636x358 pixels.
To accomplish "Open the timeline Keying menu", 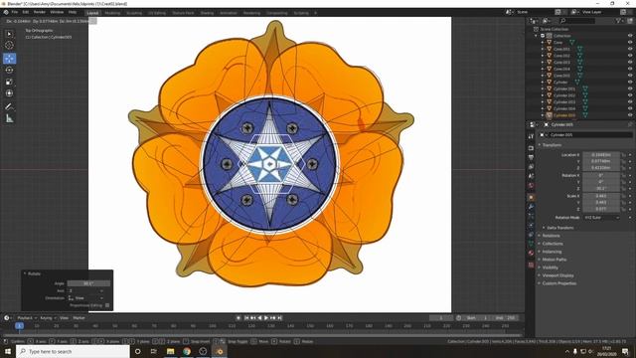I will [48, 318].
